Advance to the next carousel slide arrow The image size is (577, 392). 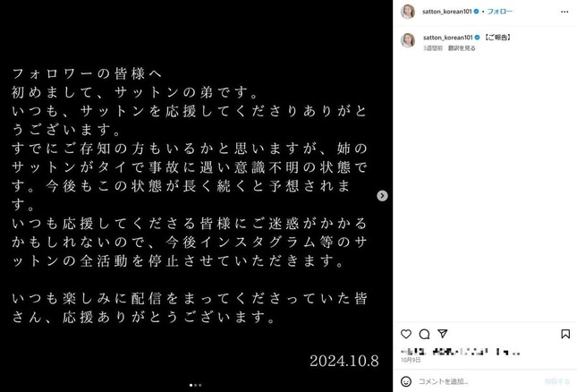[382, 195]
